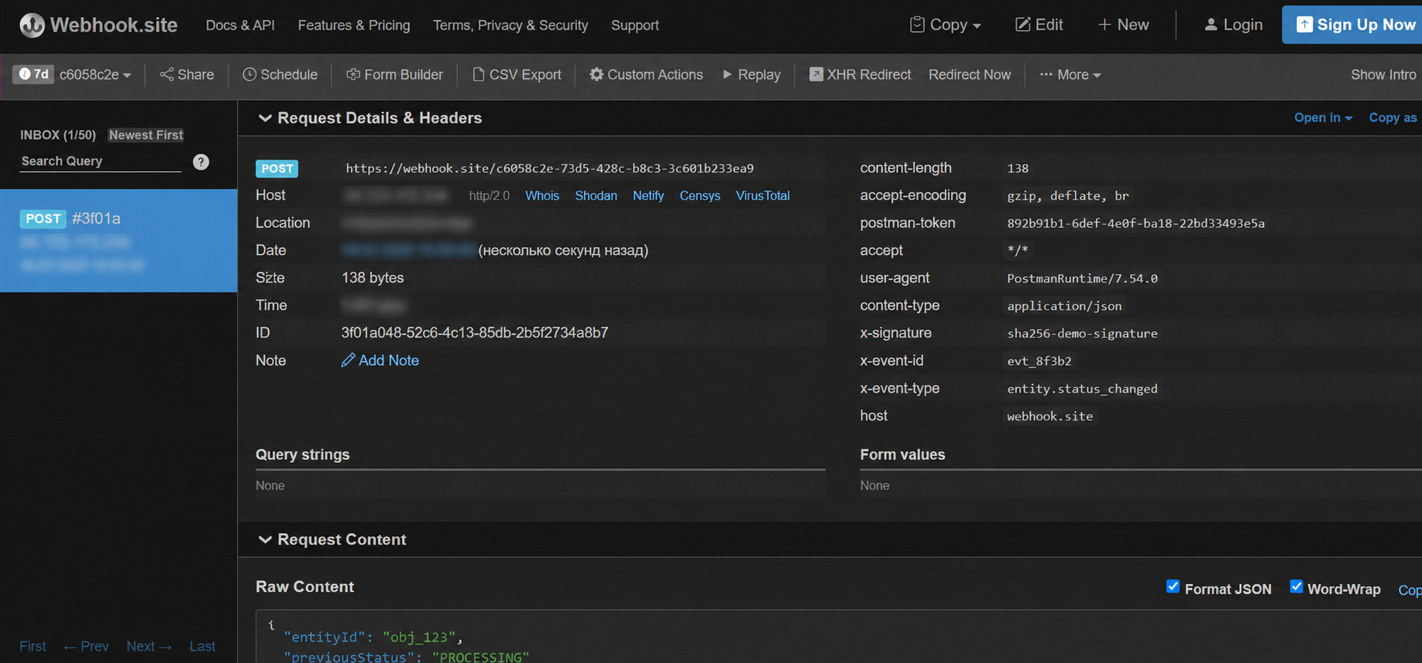1422x663 pixels.
Task: Select the POST #3f01a request
Action: point(118,240)
